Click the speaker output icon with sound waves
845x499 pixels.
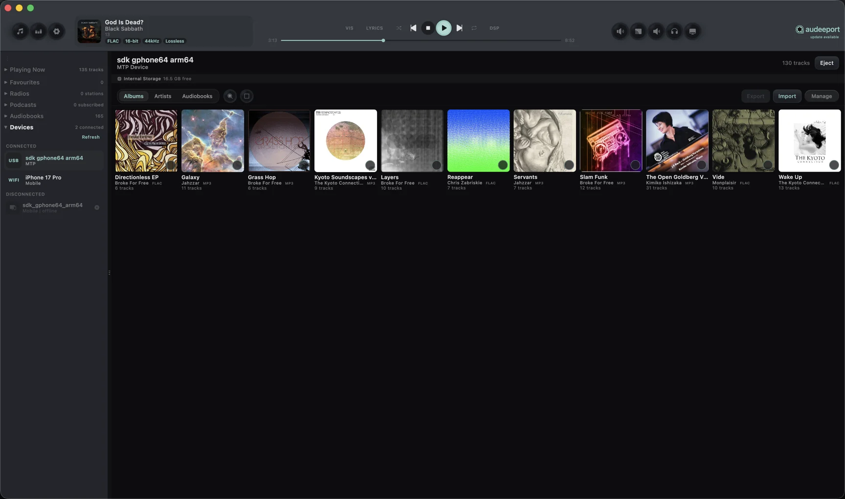[620, 31]
